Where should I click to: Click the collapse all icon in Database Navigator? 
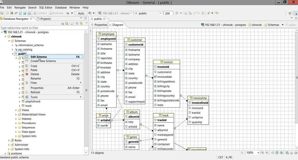point(77,23)
